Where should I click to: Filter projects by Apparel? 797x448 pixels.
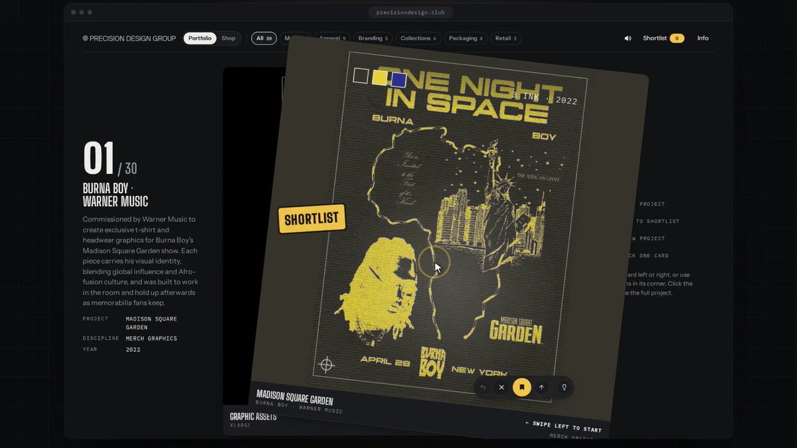tap(332, 38)
